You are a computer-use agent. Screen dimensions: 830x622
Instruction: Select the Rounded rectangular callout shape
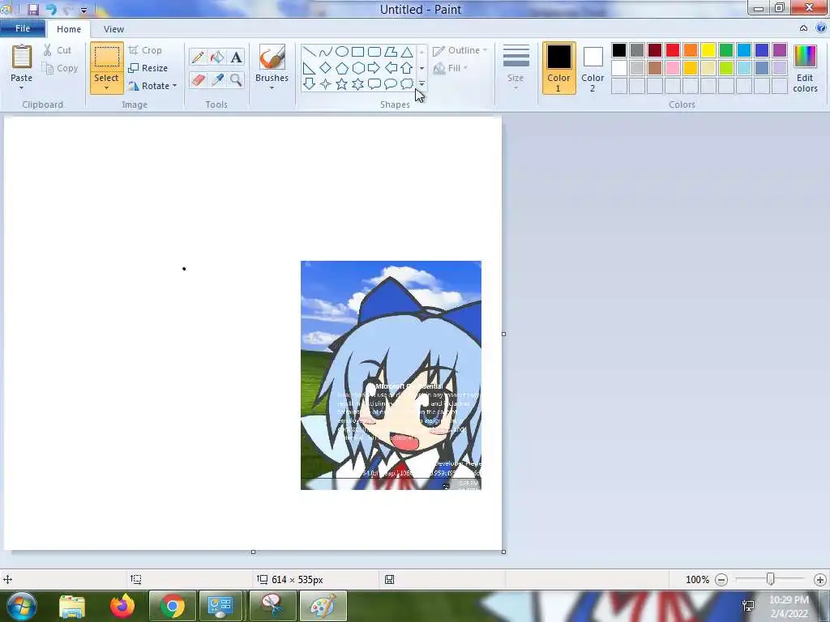coord(374,83)
